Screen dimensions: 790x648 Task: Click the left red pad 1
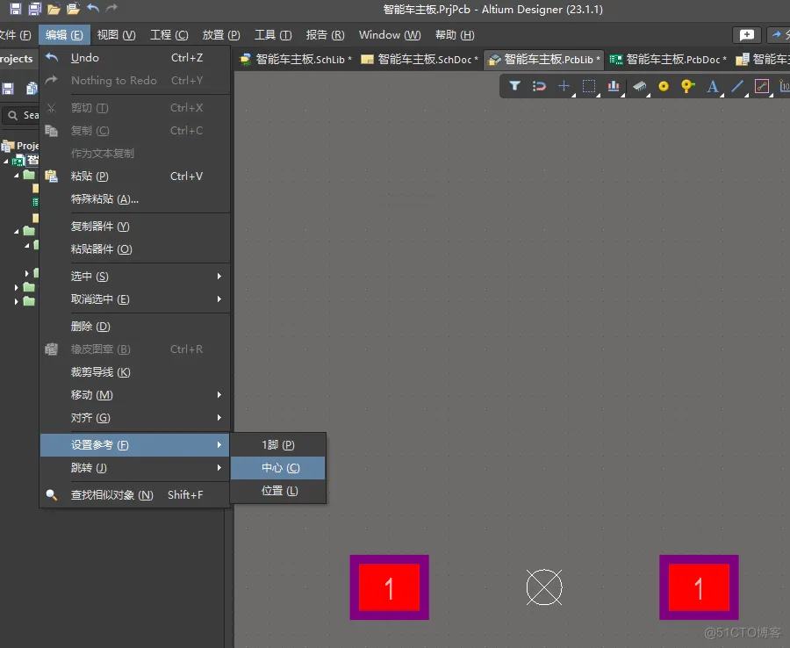pos(389,587)
